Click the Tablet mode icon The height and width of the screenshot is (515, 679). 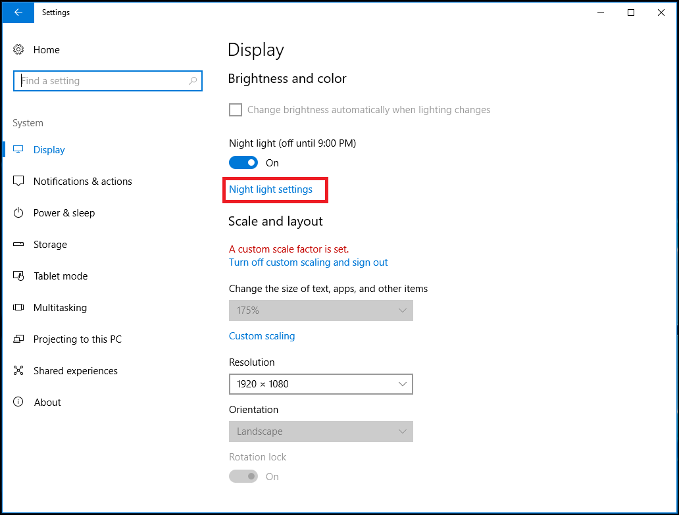[x=18, y=276]
